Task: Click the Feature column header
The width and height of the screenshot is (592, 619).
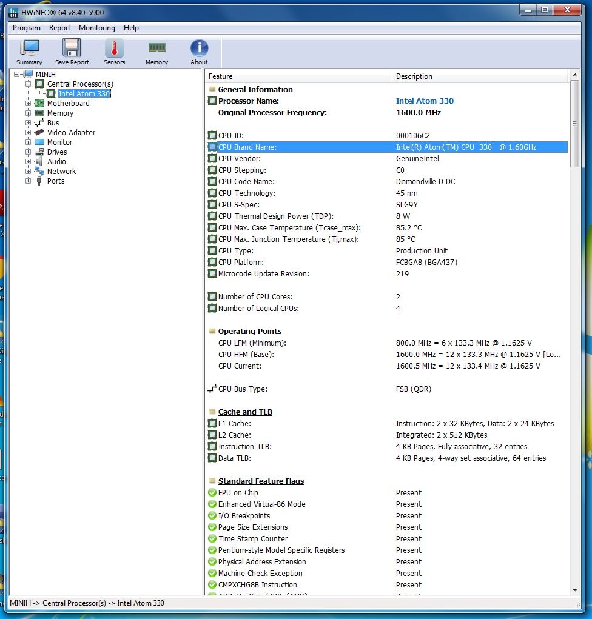Action: click(x=299, y=76)
